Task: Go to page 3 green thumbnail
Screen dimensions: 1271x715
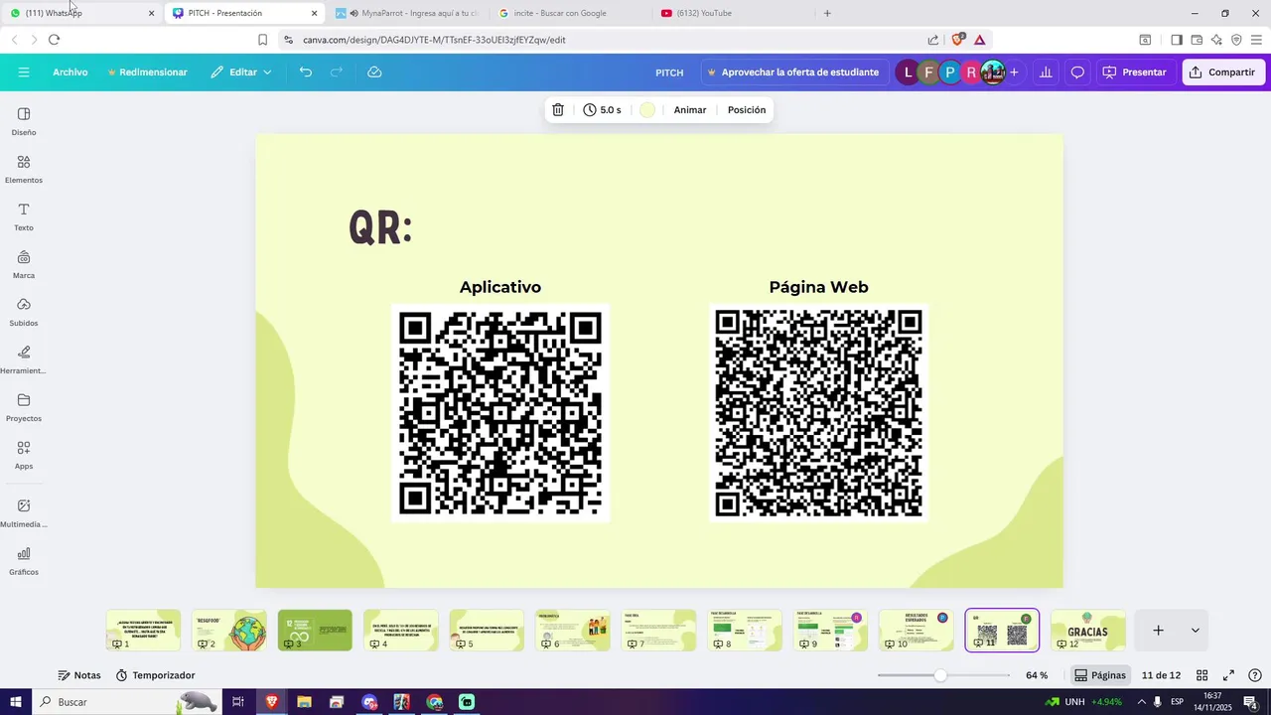Action: click(x=315, y=631)
